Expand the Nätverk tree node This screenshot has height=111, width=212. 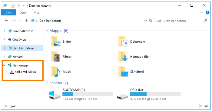pos(5,57)
